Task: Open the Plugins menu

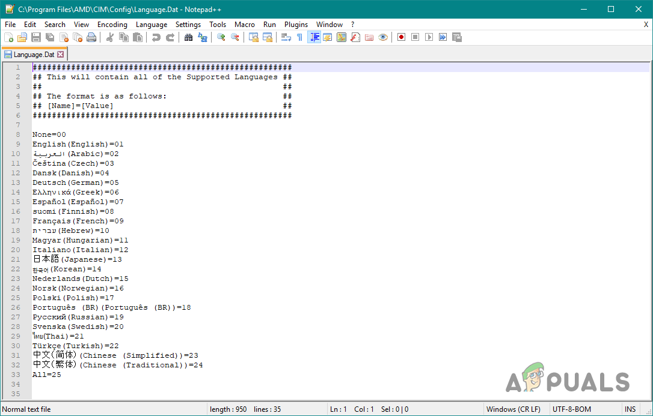Action: pos(296,25)
